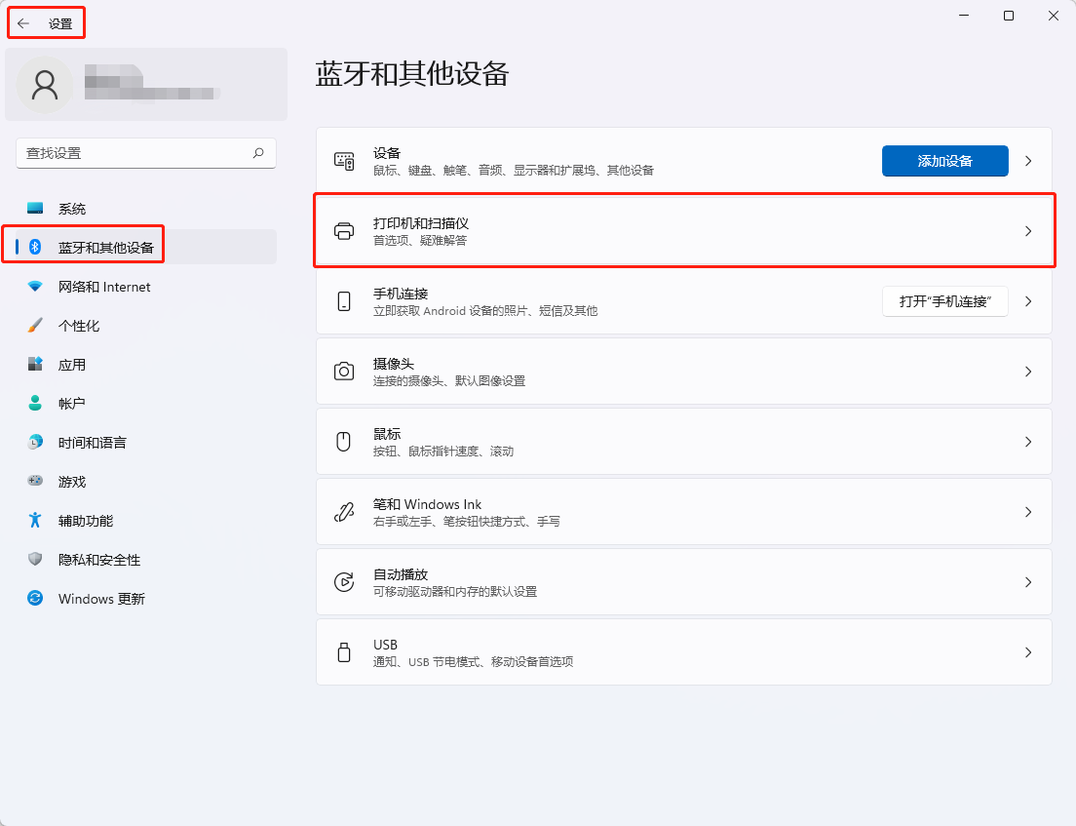Click the Bluetooth icon in the sidebar
The image size is (1076, 826).
[35, 247]
